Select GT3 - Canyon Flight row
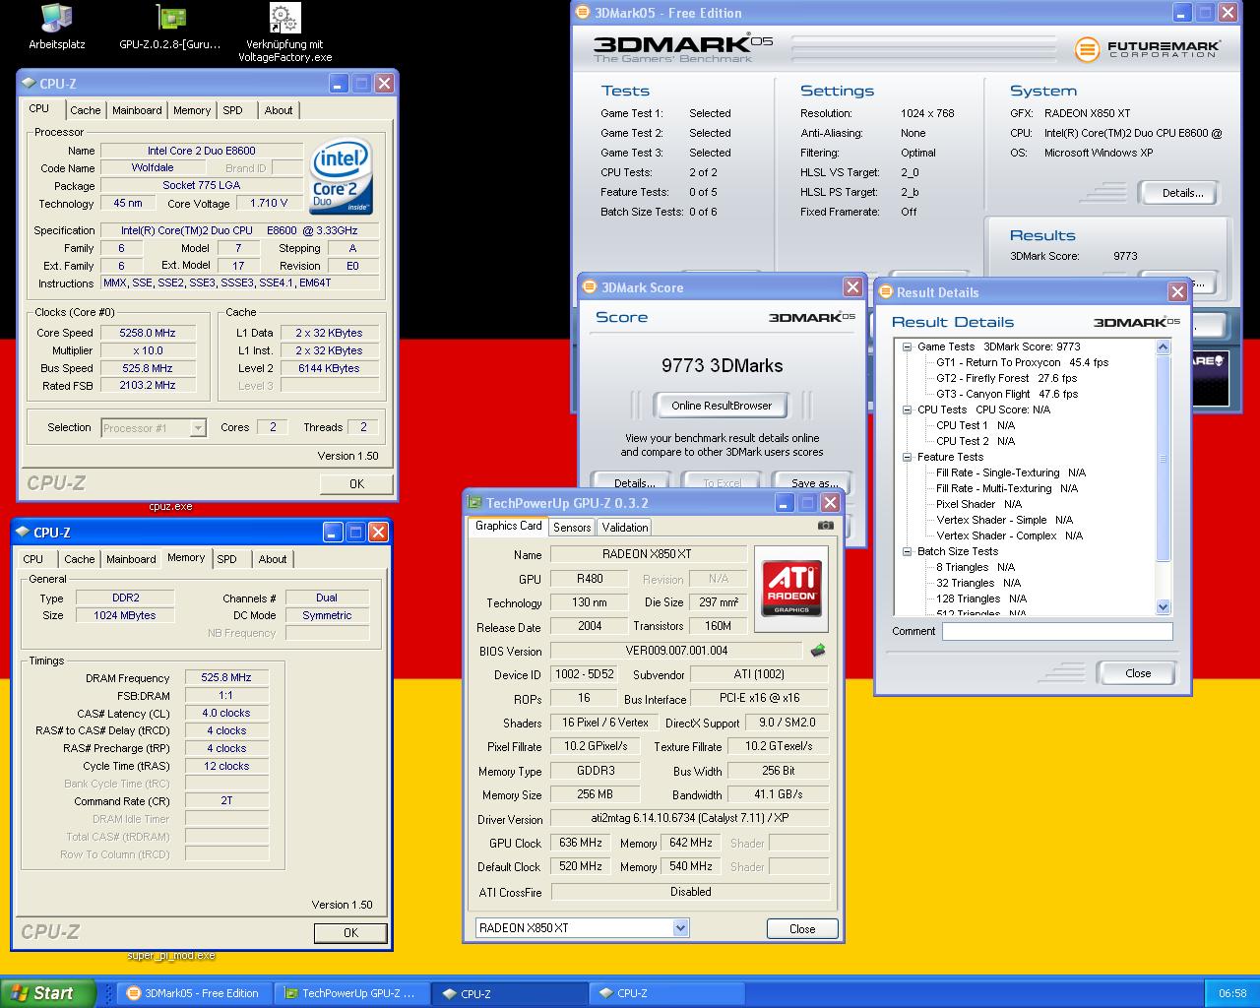This screenshot has height=1008, width=1260. tap(1007, 394)
